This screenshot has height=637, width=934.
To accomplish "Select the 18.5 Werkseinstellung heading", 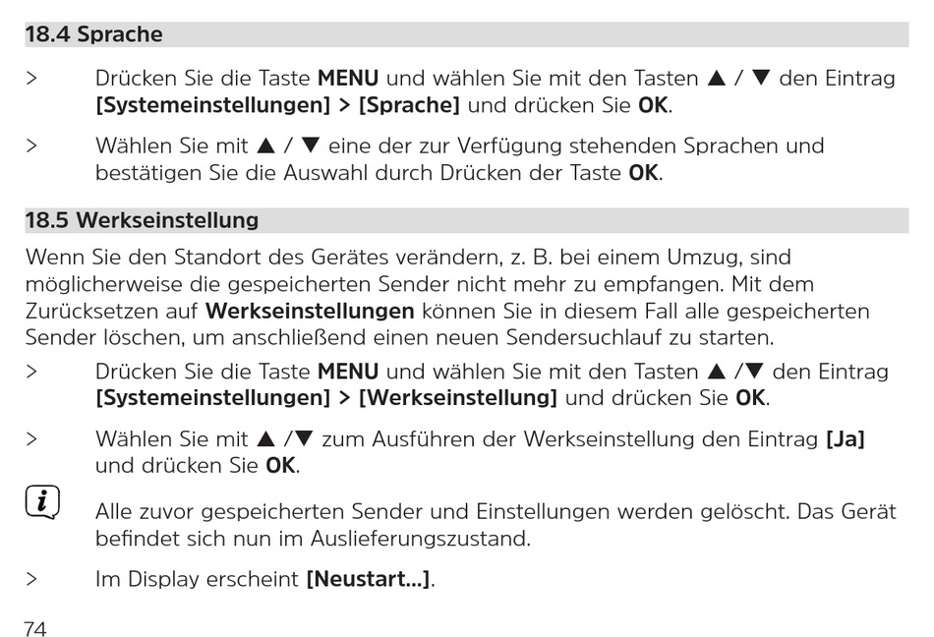I will coord(142,220).
